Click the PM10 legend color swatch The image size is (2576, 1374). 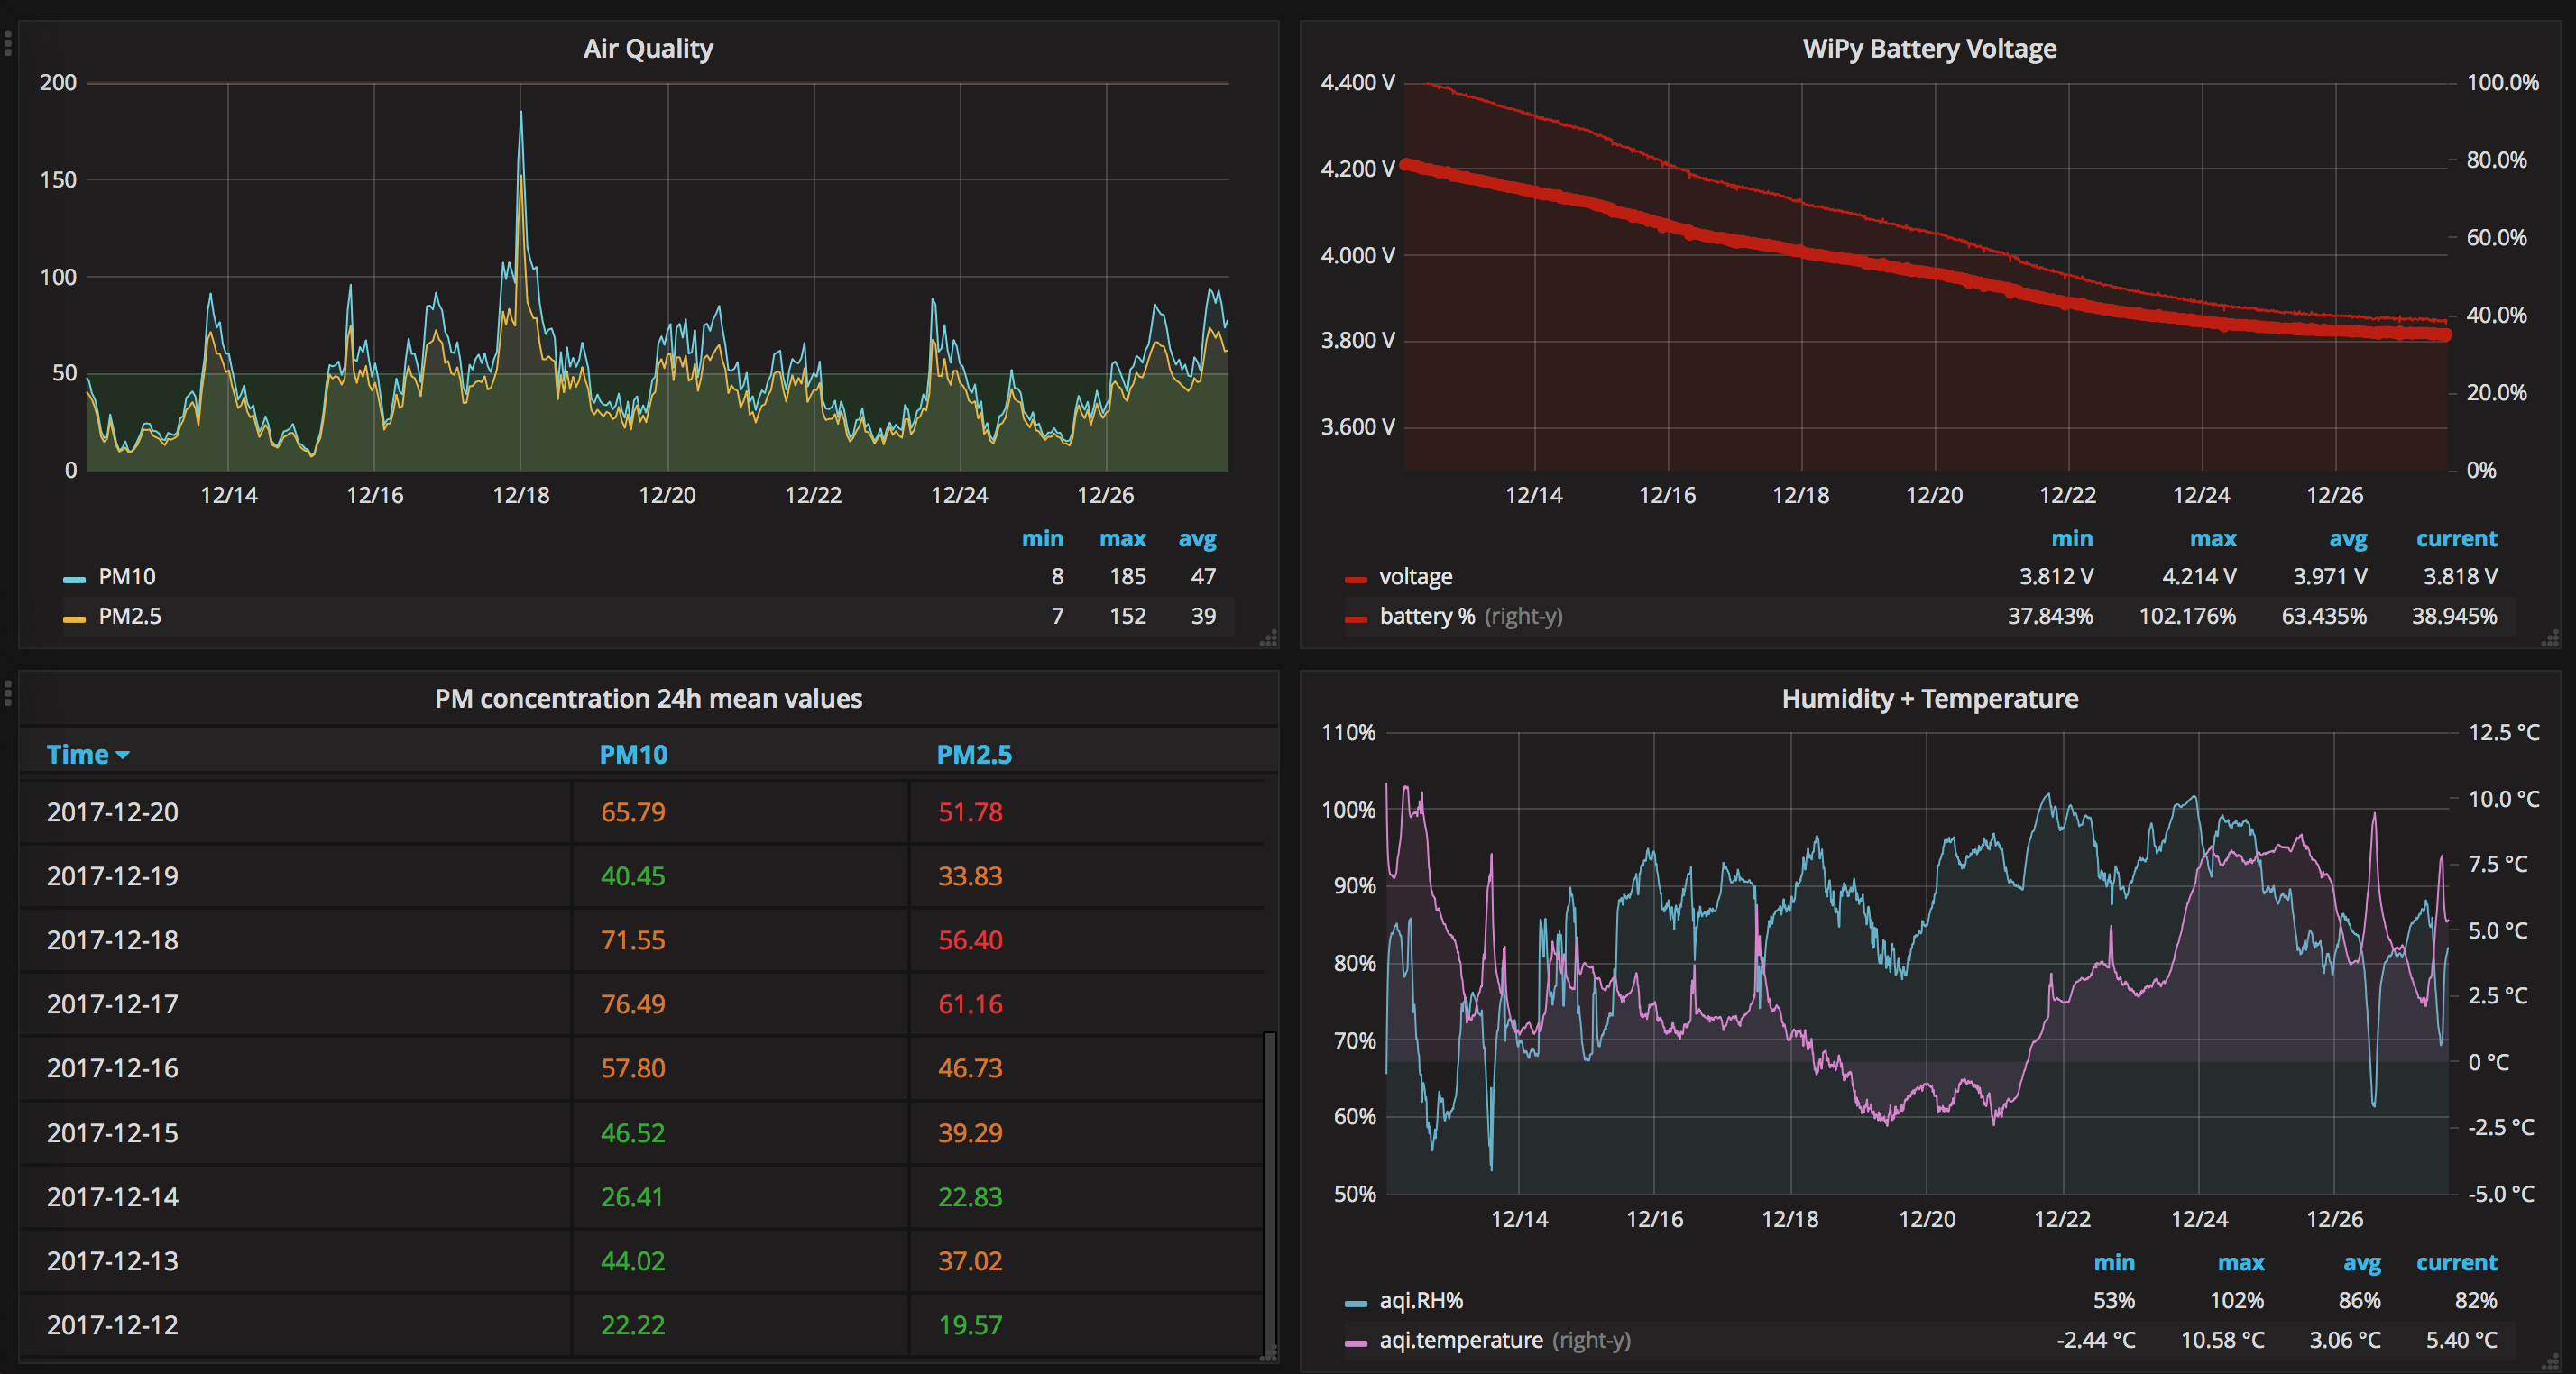pyautogui.click(x=74, y=580)
